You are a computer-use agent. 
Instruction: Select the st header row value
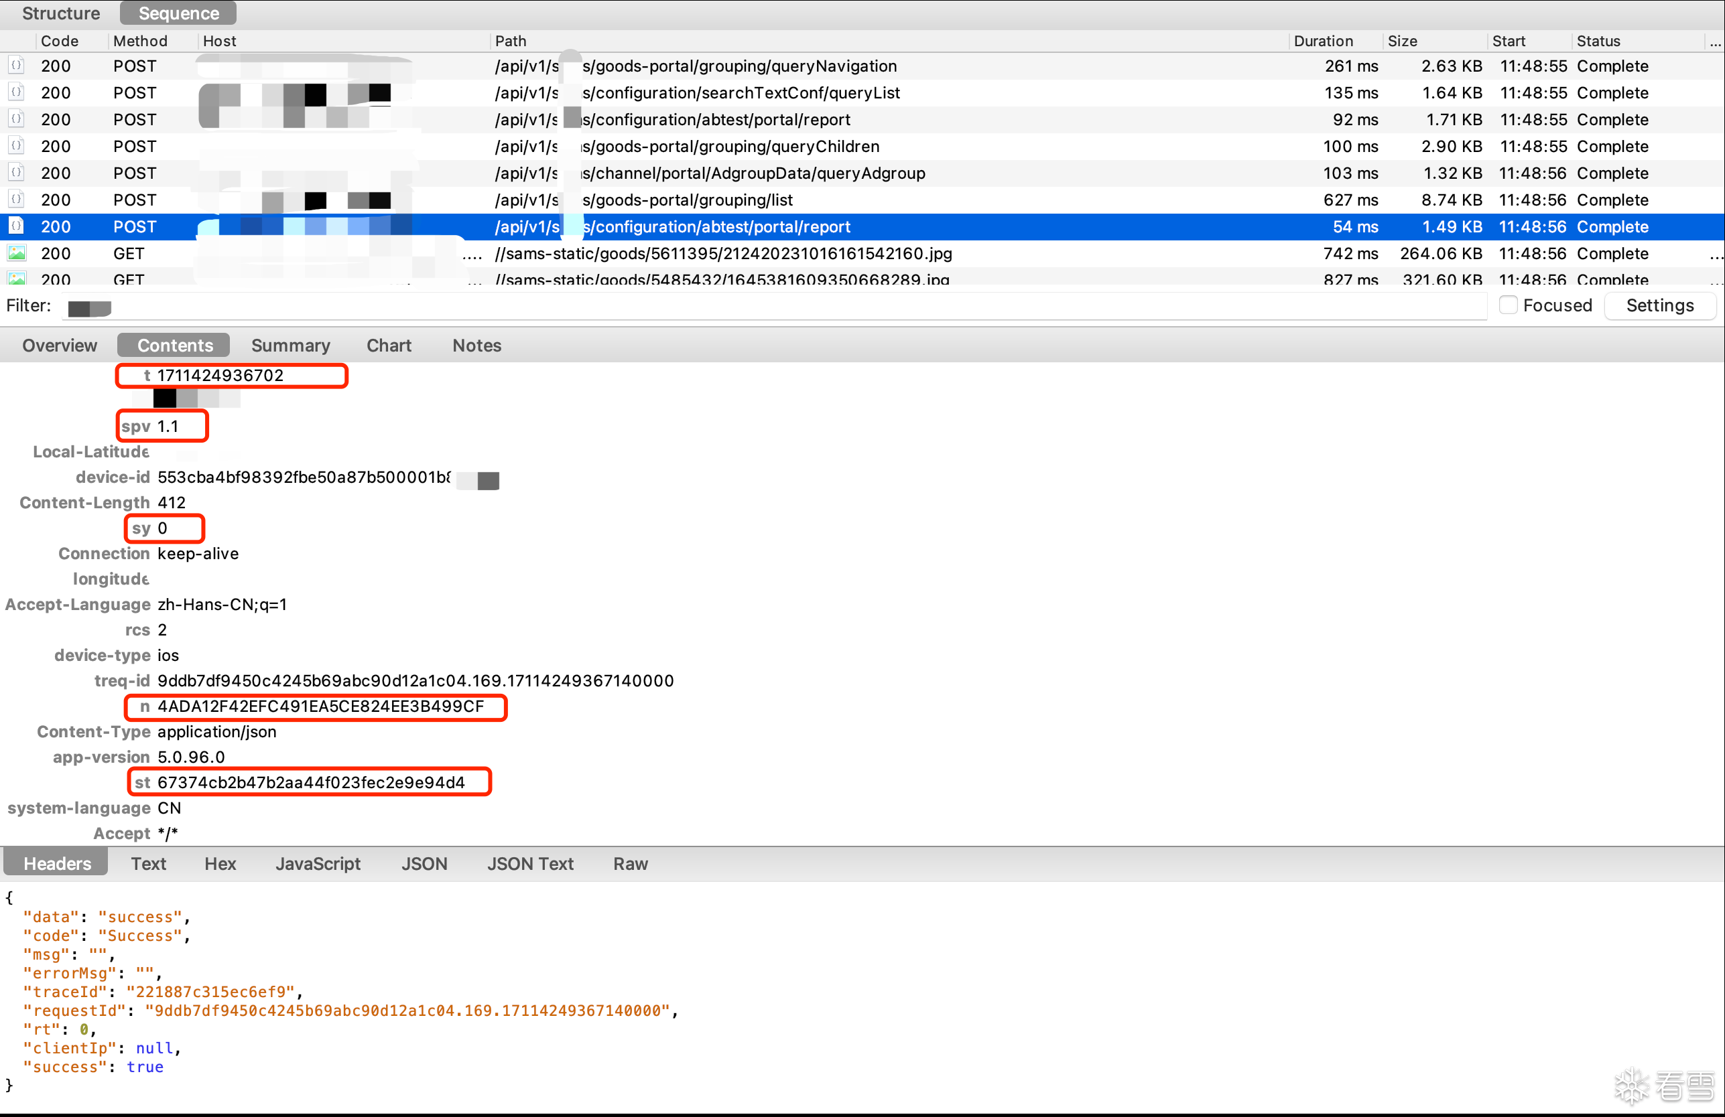pos(311,782)
